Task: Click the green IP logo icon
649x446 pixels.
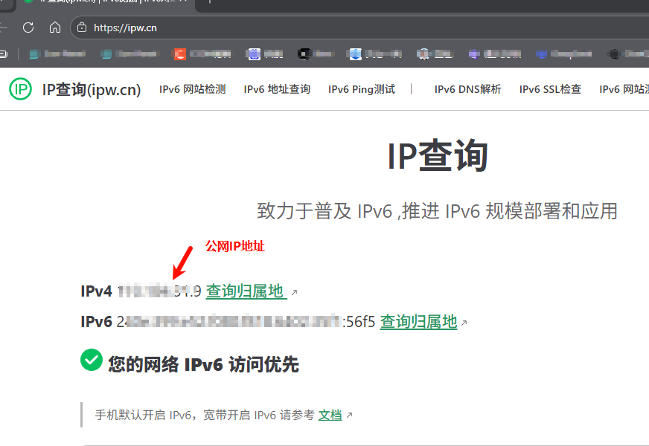Action: (x=20, y=89)
